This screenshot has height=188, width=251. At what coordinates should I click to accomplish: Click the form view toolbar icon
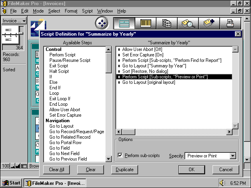[x=124, y=23]
